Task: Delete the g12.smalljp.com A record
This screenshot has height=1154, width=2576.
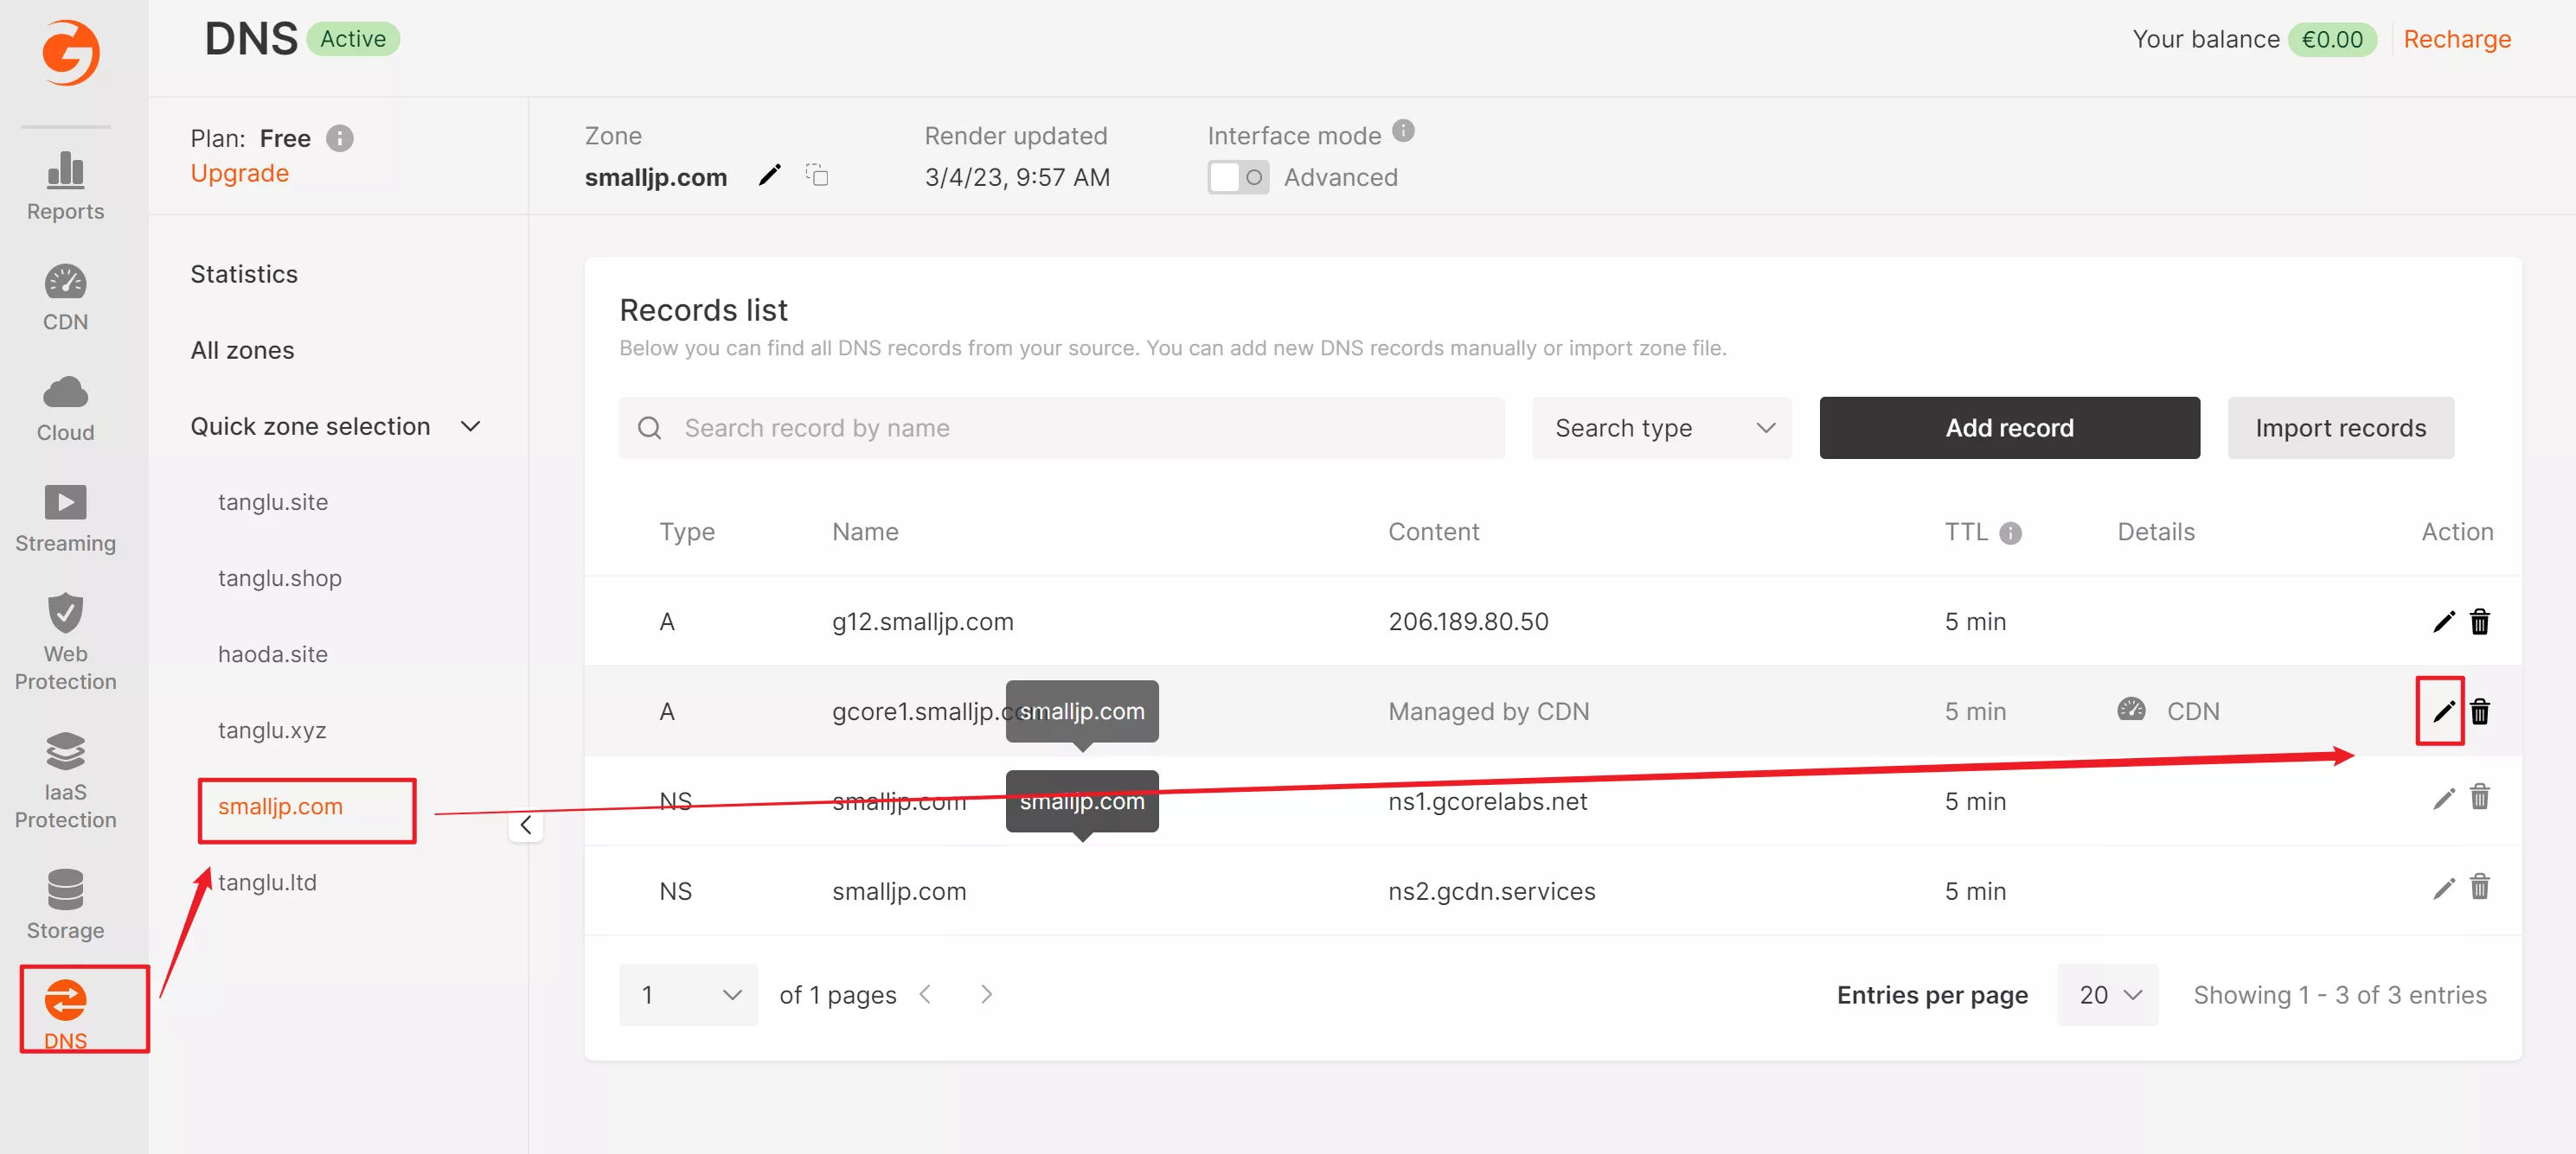Action: [2479, 622]
